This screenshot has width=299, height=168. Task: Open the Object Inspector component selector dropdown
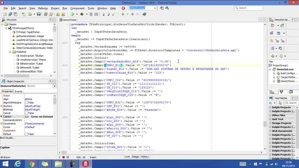(x=54, y=86)
